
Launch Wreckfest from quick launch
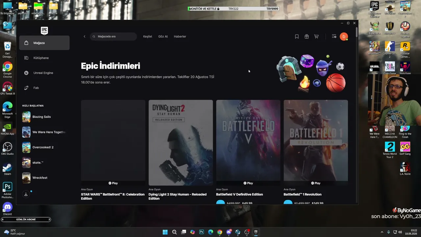[x=44, y=178]
